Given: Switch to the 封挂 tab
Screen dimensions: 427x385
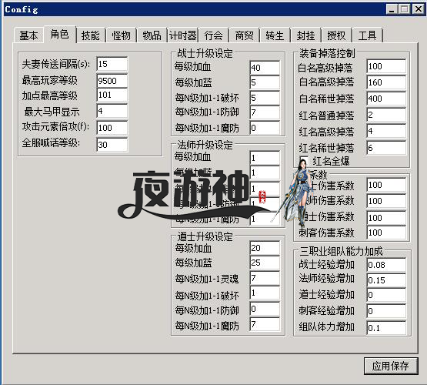Looking at the screenshot, I should (x=305, y=35).
